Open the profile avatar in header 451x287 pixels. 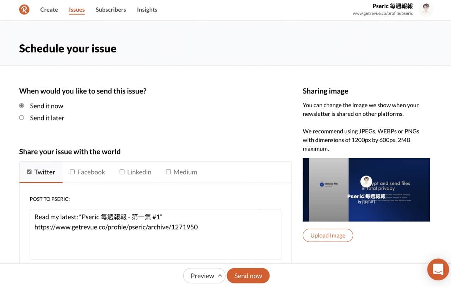coord(426,9)
